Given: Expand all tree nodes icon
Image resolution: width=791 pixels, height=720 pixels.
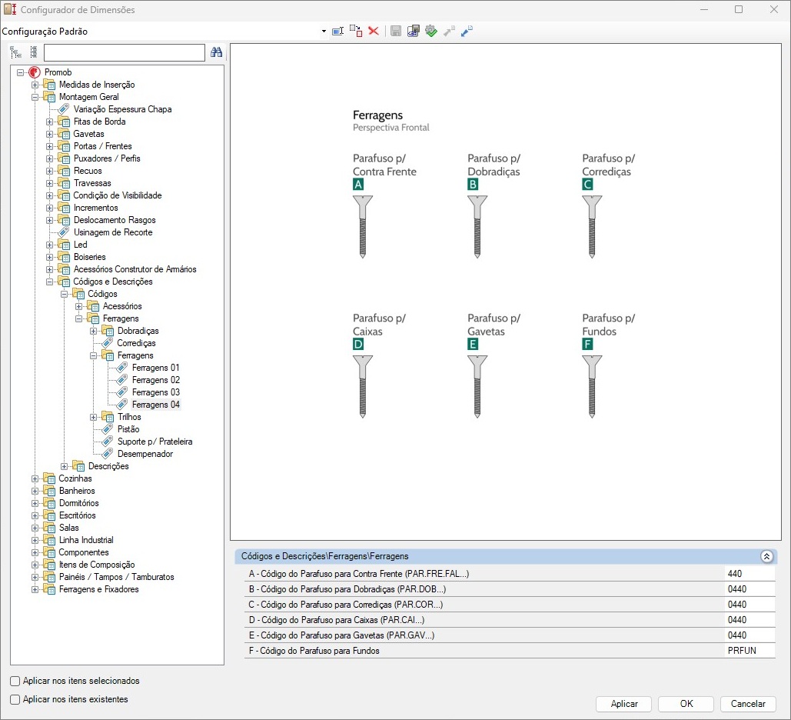Looking at the screenshot, I should click(x=16, y=52).
